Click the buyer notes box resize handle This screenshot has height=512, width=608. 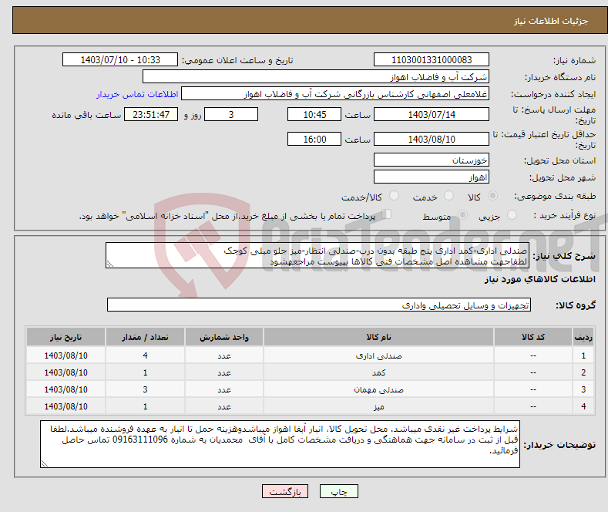click(45, 463)
